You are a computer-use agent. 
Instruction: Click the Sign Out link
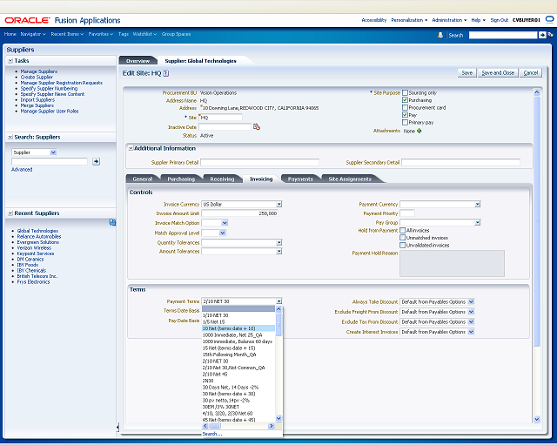[x=499, y=20]
